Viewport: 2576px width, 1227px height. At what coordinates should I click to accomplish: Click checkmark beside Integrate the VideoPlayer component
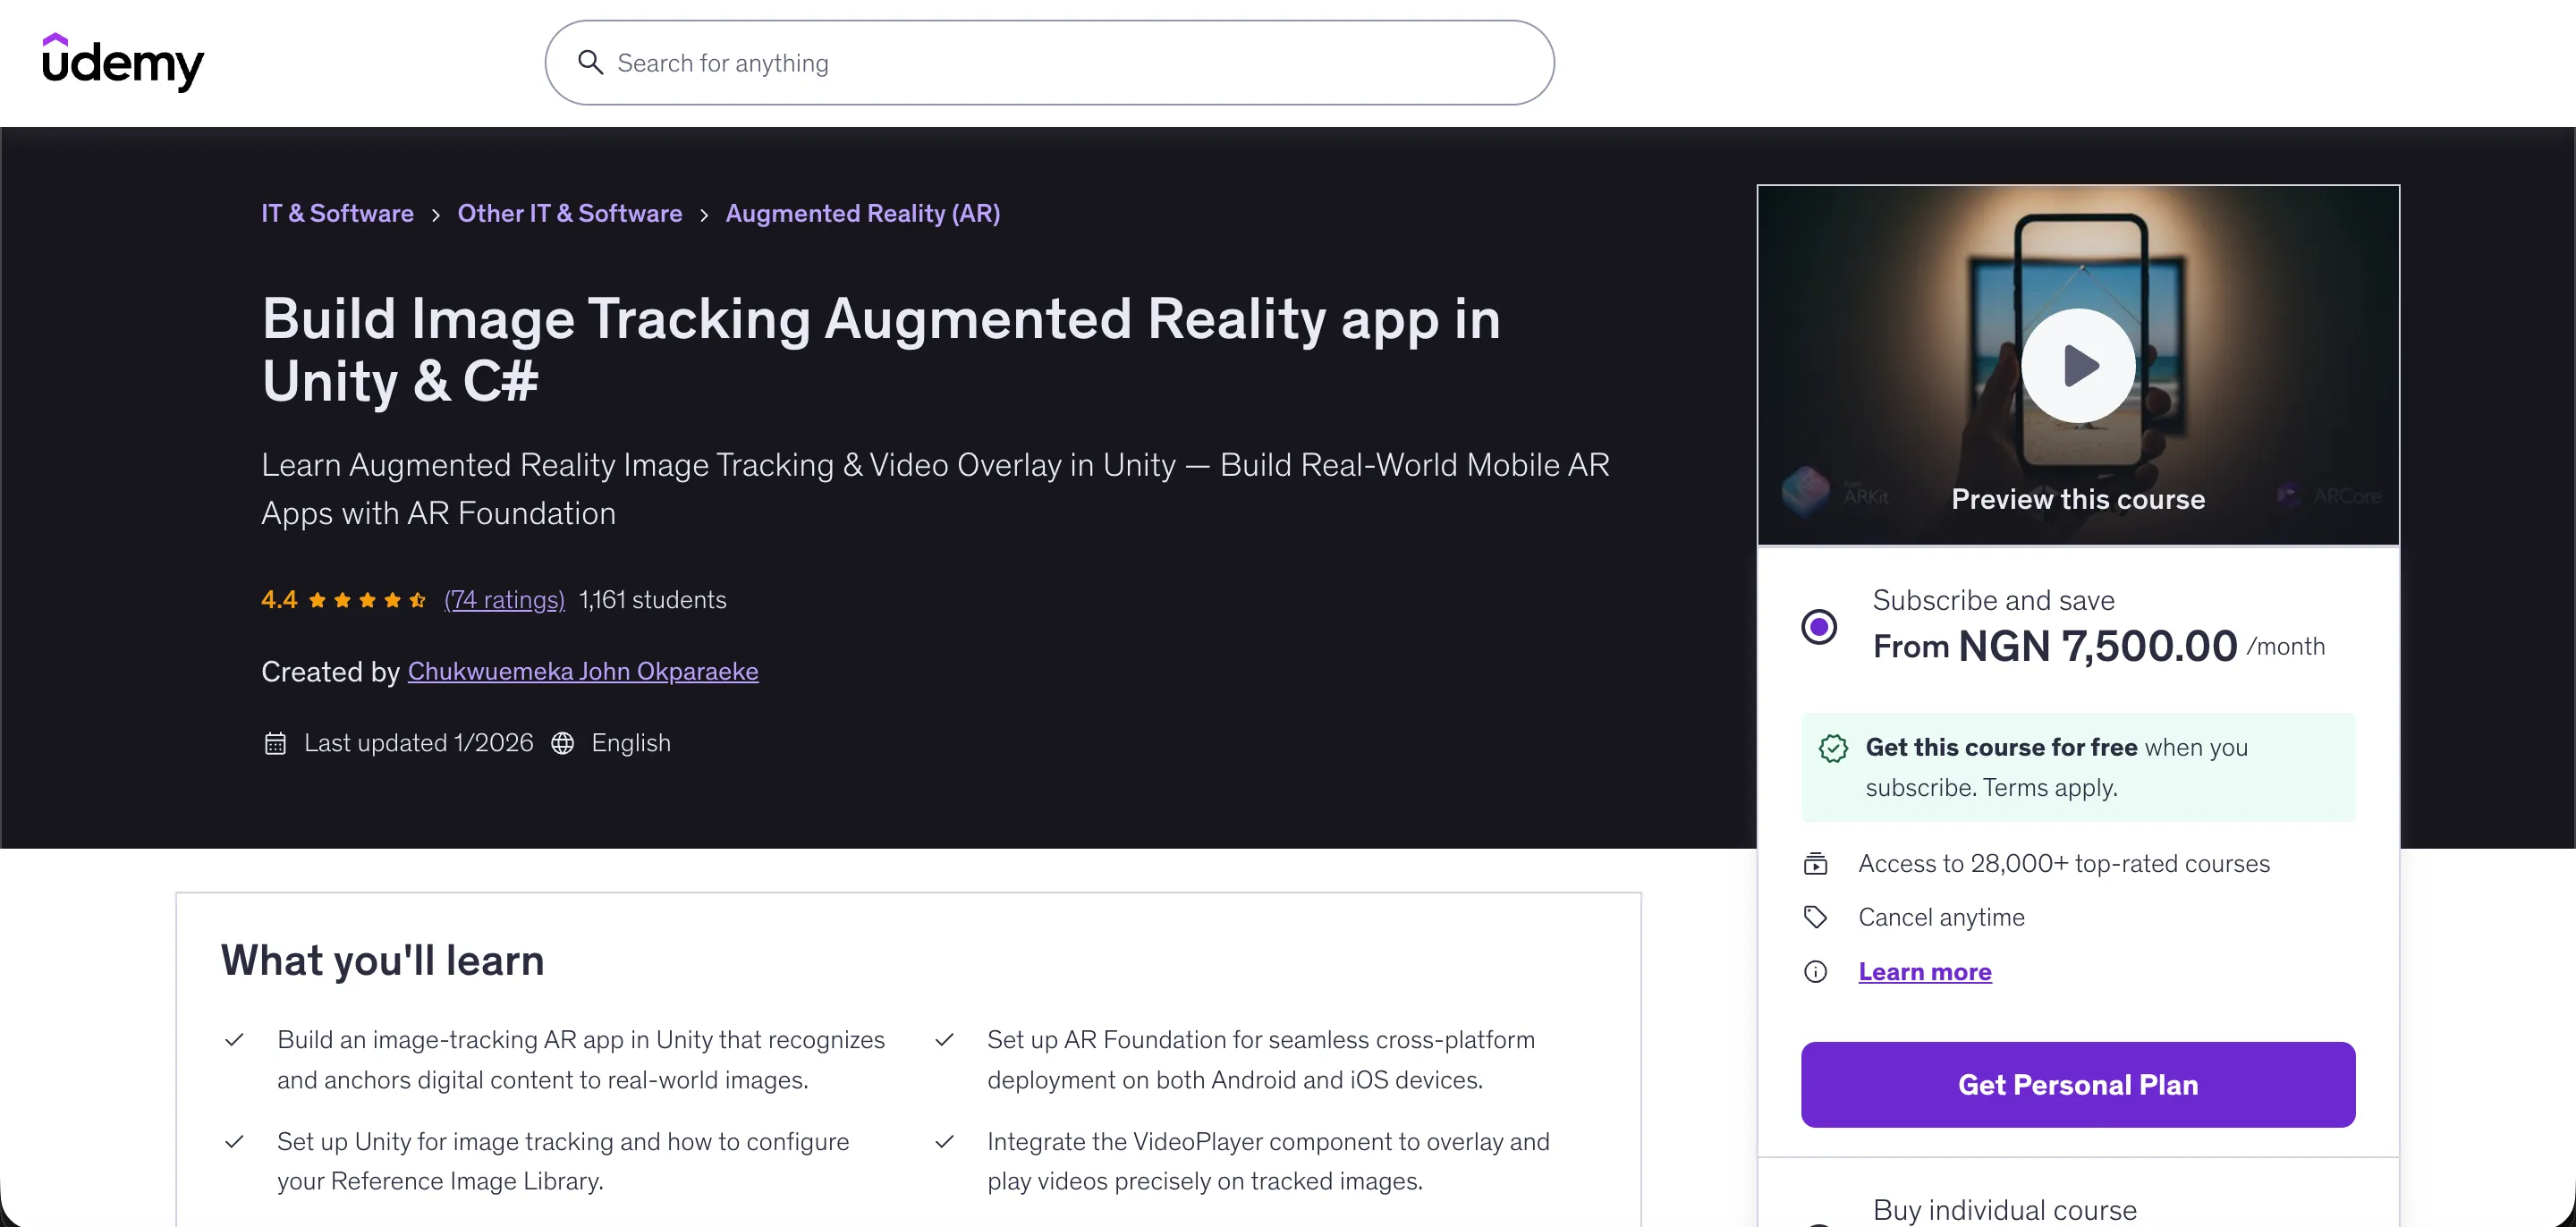[x=944, y=1142]
